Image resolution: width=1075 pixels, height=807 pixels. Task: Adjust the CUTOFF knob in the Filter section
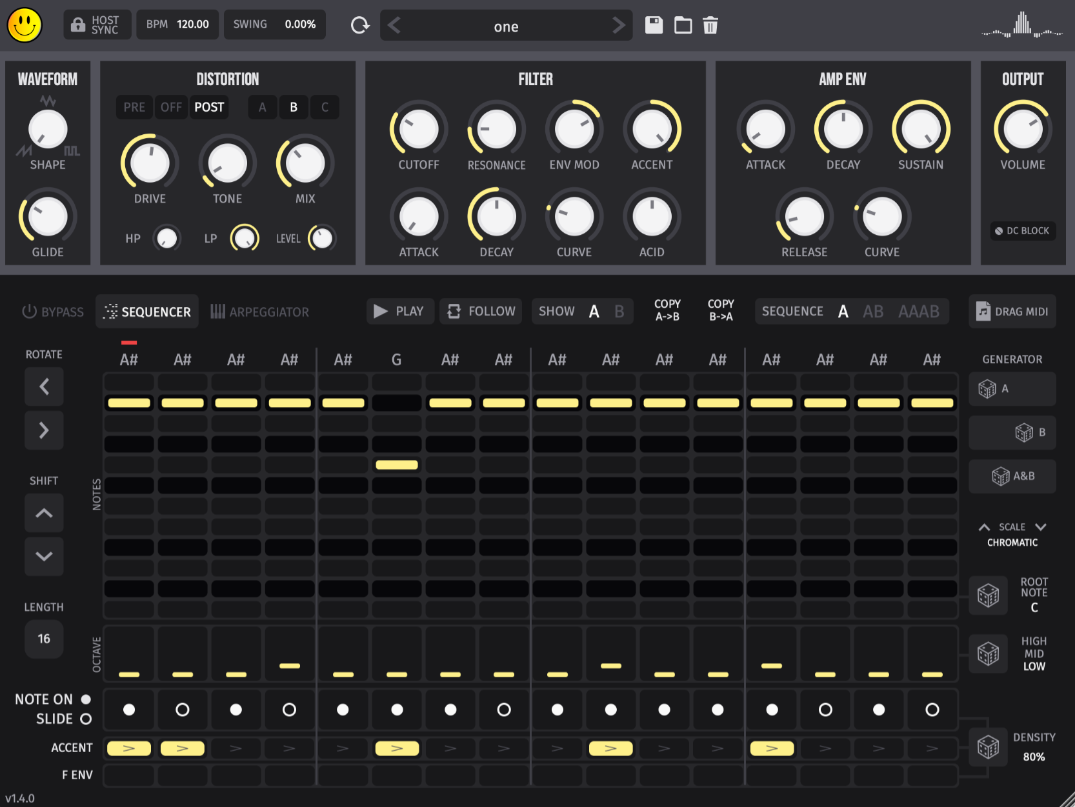418,129
